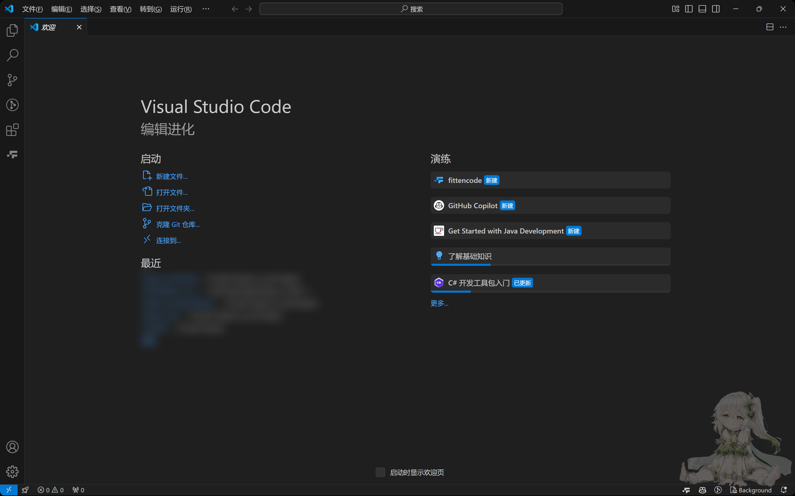Close the 欢迎 tab
795x496 pixels.
tap(79, 27)
